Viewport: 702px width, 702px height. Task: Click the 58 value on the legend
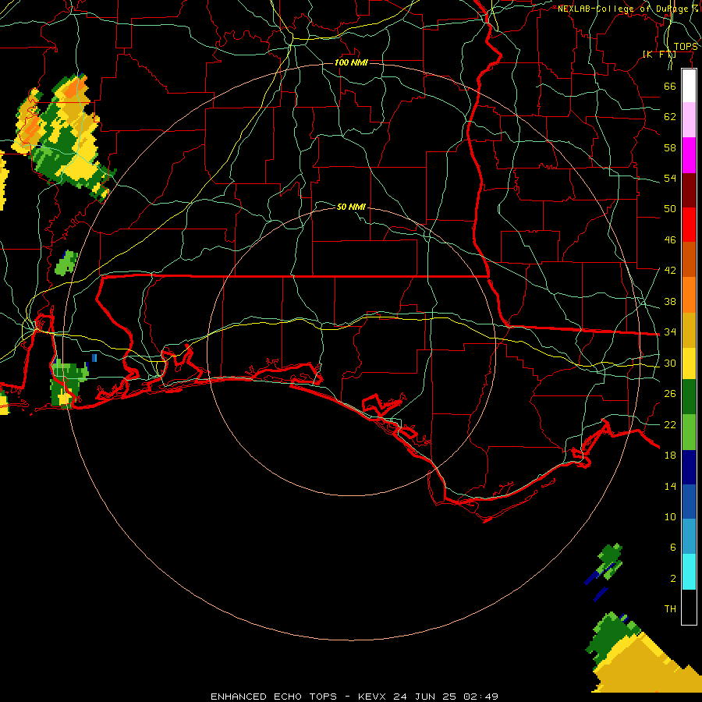670,147
